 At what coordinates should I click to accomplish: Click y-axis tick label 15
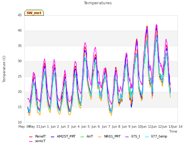tap(20, 107)
